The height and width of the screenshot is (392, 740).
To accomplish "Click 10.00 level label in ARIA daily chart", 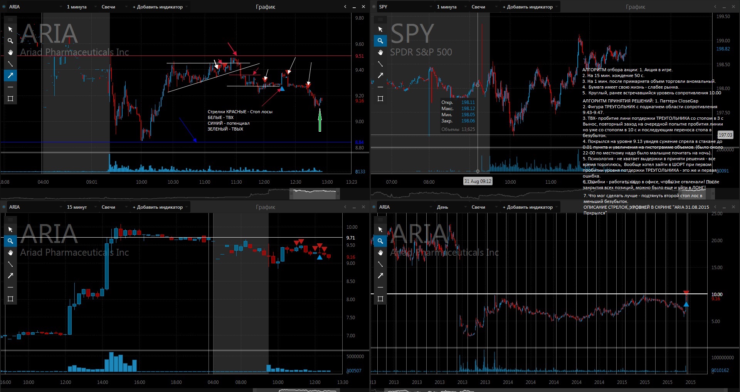I will pyautogui.click(x=716, y=295).
